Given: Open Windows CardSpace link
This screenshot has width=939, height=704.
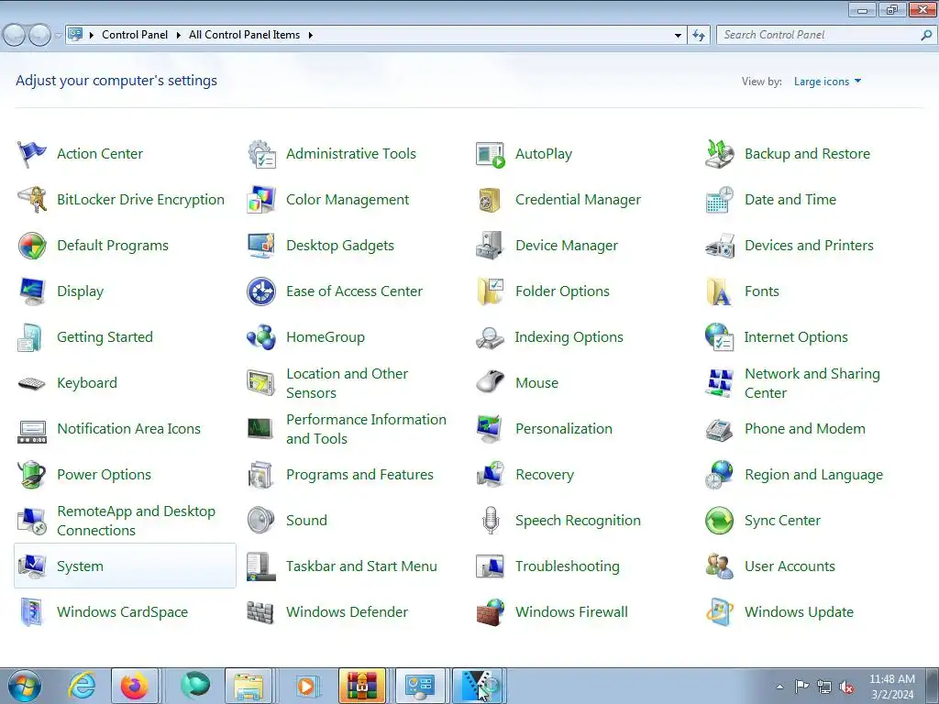Looking at the screenshot, I should [x=122, y=612].
